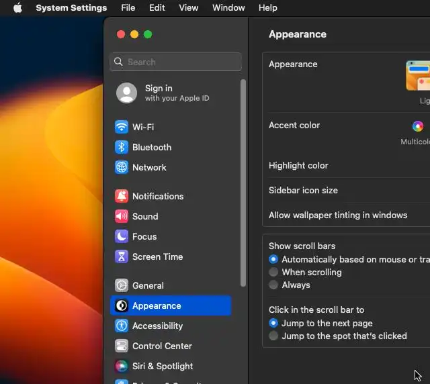Image resolution: width=430 pixels, height=384 pixels.
Task: Select the Light appearance thumbnail
Action: (418, 76)
